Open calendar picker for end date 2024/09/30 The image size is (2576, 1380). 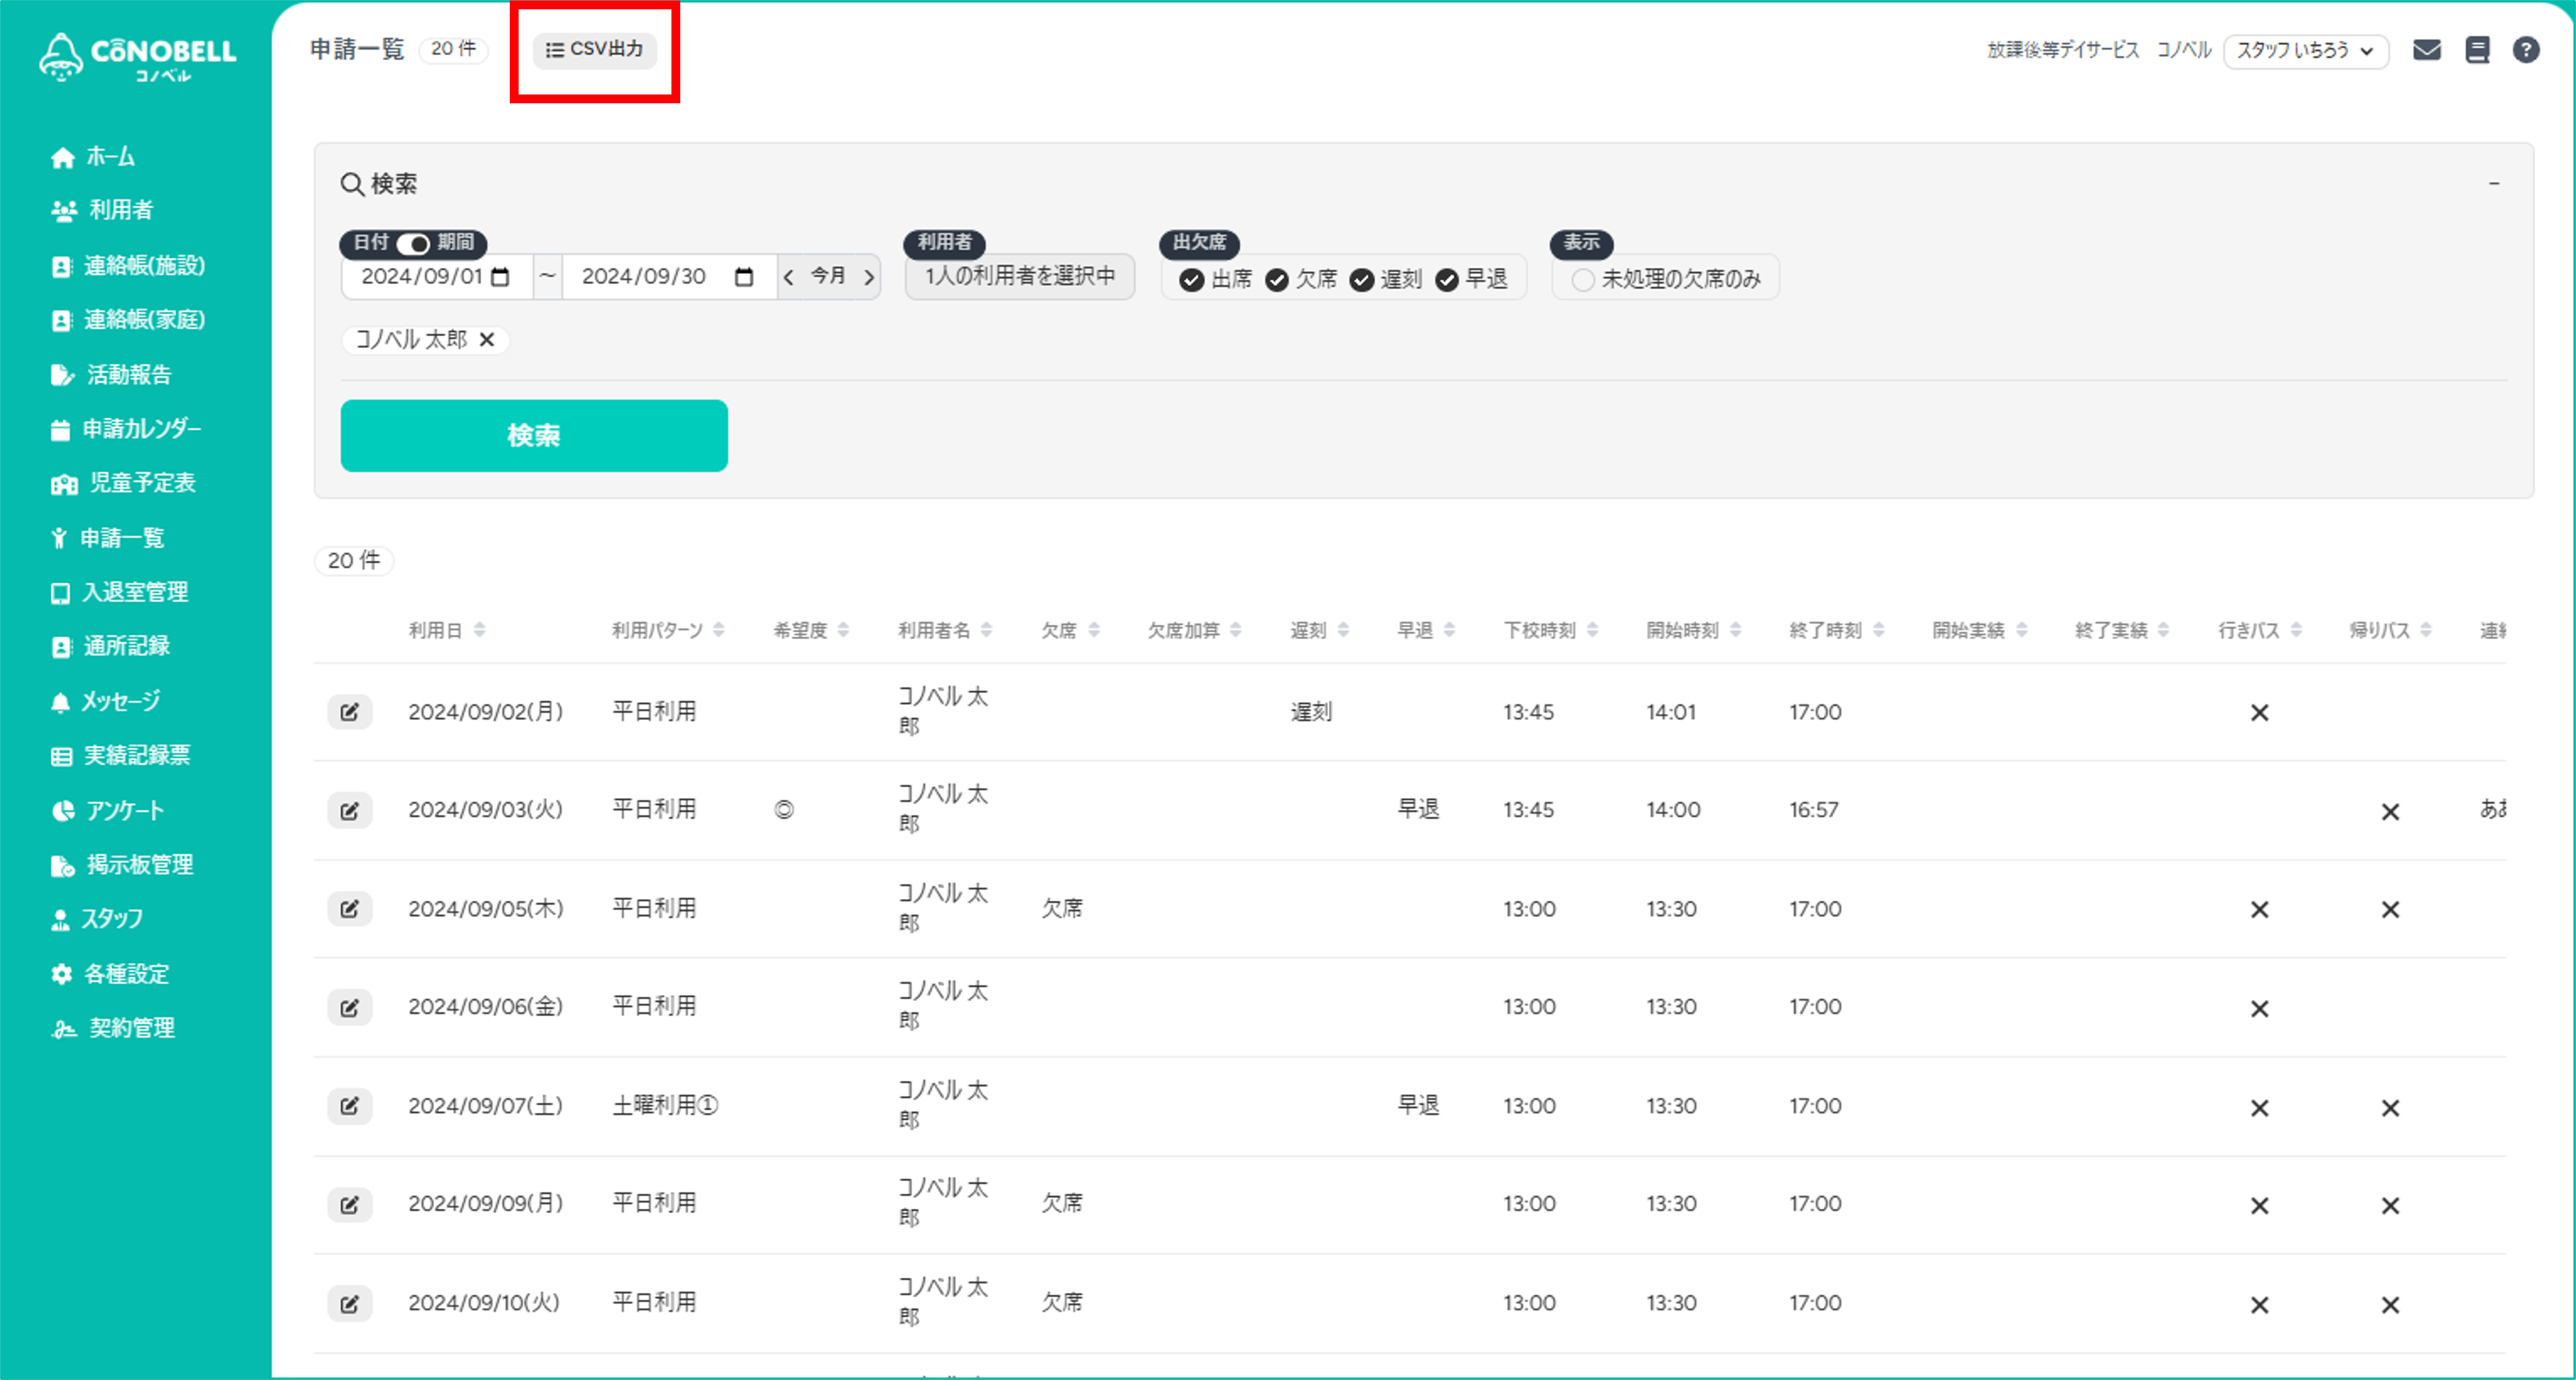pos(744,277)
